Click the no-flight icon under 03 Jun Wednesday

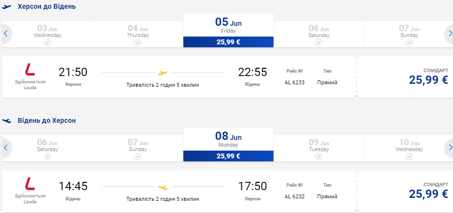click(x=47, y=43)
